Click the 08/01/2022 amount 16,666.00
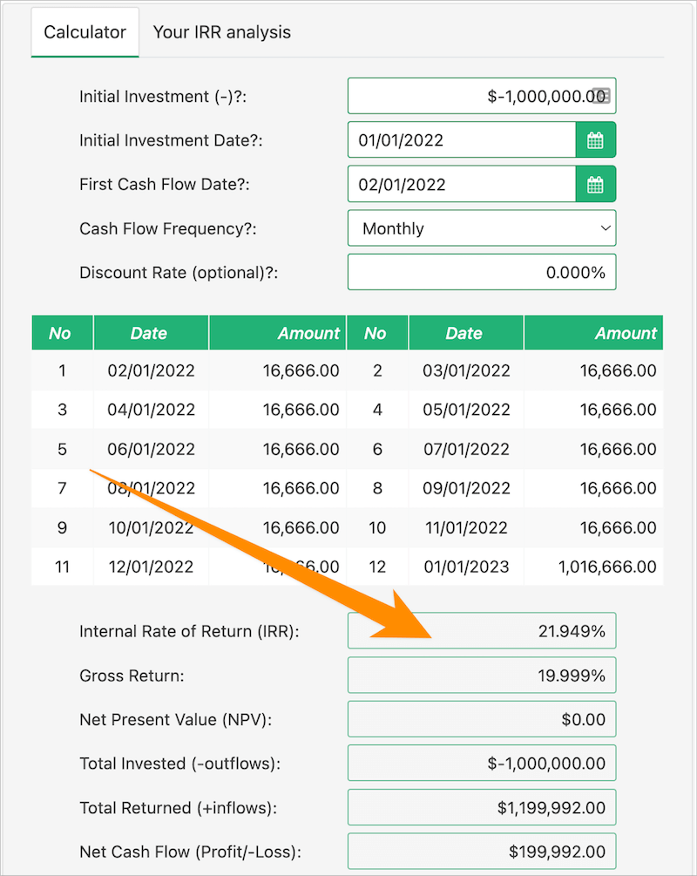The width and height of the screenshot is (697, 876). tap(278, 488)
